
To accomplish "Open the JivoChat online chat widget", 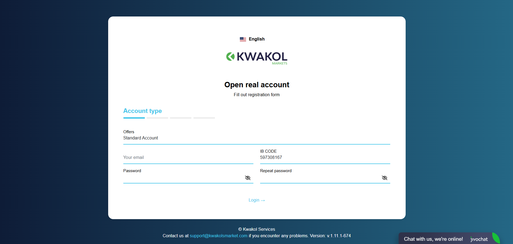I will 449,239.
